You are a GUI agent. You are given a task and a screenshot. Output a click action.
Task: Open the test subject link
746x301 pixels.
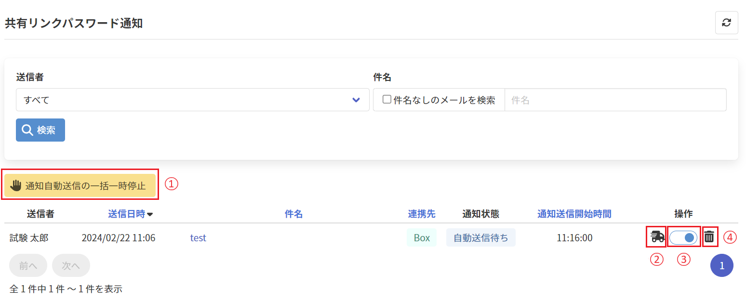click(198, 238)
